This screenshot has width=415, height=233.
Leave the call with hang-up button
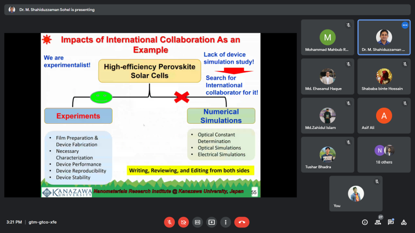242,222
